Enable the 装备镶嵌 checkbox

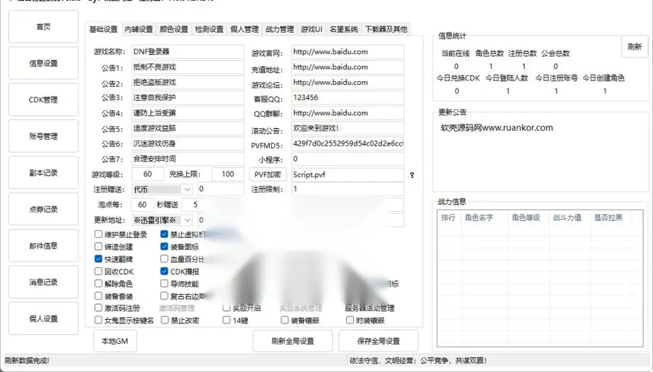click(x=285, y=320)
